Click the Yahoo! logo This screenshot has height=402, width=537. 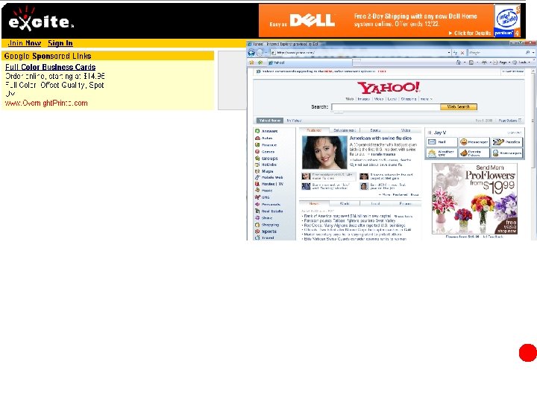389,88
